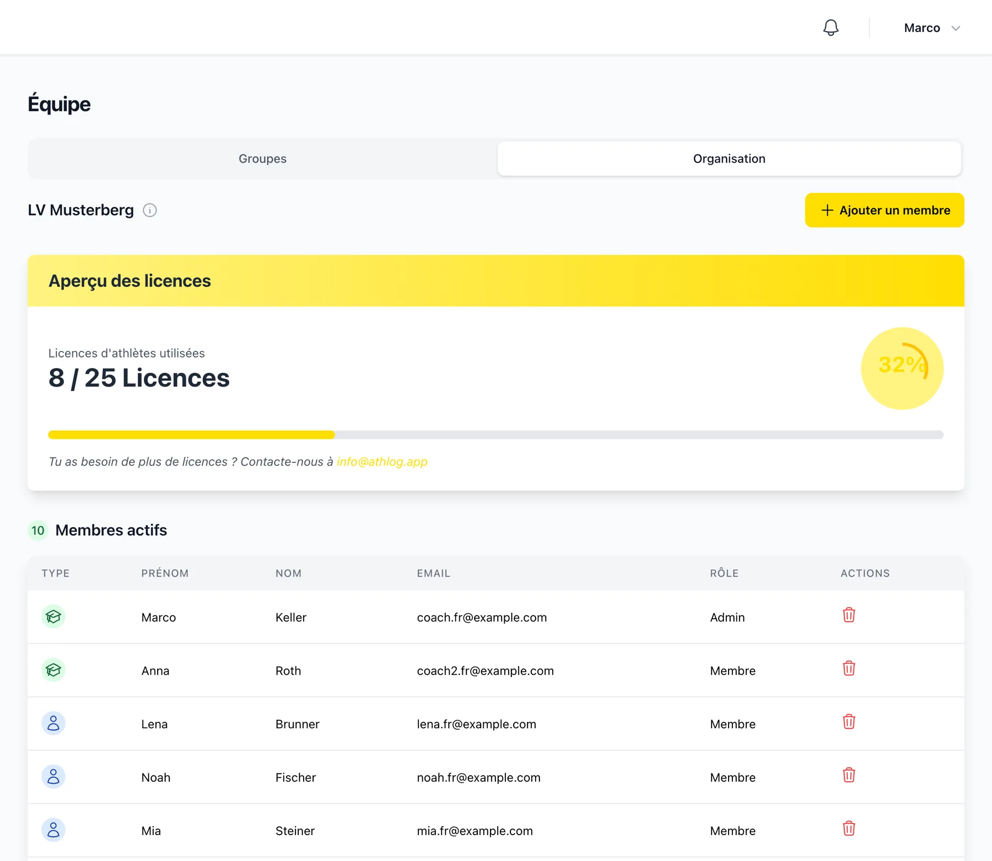The height and width of the screenshot is (861, 992).
Task: Open the info@athlog.app email link
Action: click(382, 462)
